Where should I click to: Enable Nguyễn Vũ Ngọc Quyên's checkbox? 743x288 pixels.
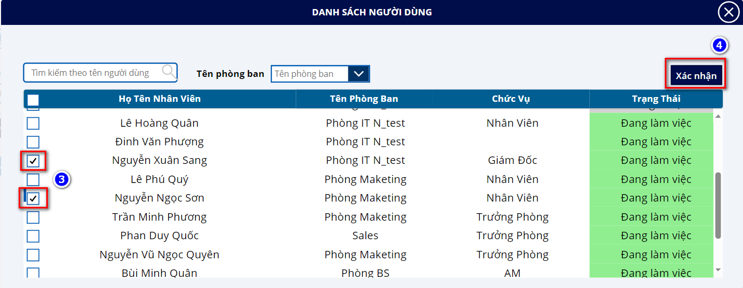click(x=33, y=255)
